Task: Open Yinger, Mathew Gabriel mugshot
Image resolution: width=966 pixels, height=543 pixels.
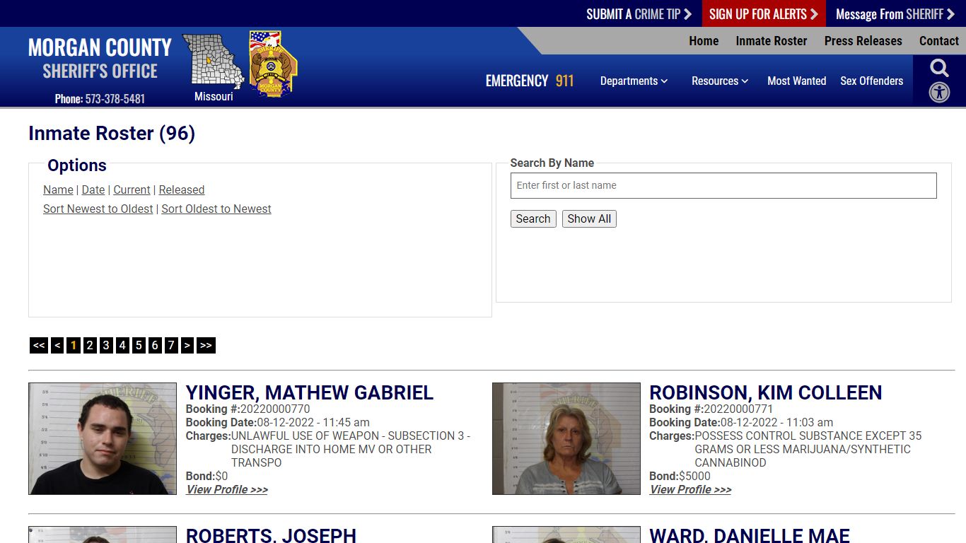Action: coord(103,439)
